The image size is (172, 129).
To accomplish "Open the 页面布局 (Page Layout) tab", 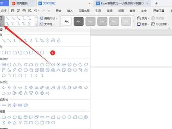I will 84,11.
